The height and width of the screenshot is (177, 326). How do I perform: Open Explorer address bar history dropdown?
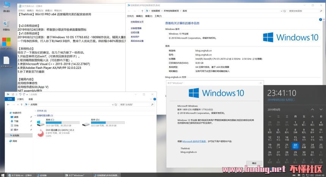pos(113,105)
